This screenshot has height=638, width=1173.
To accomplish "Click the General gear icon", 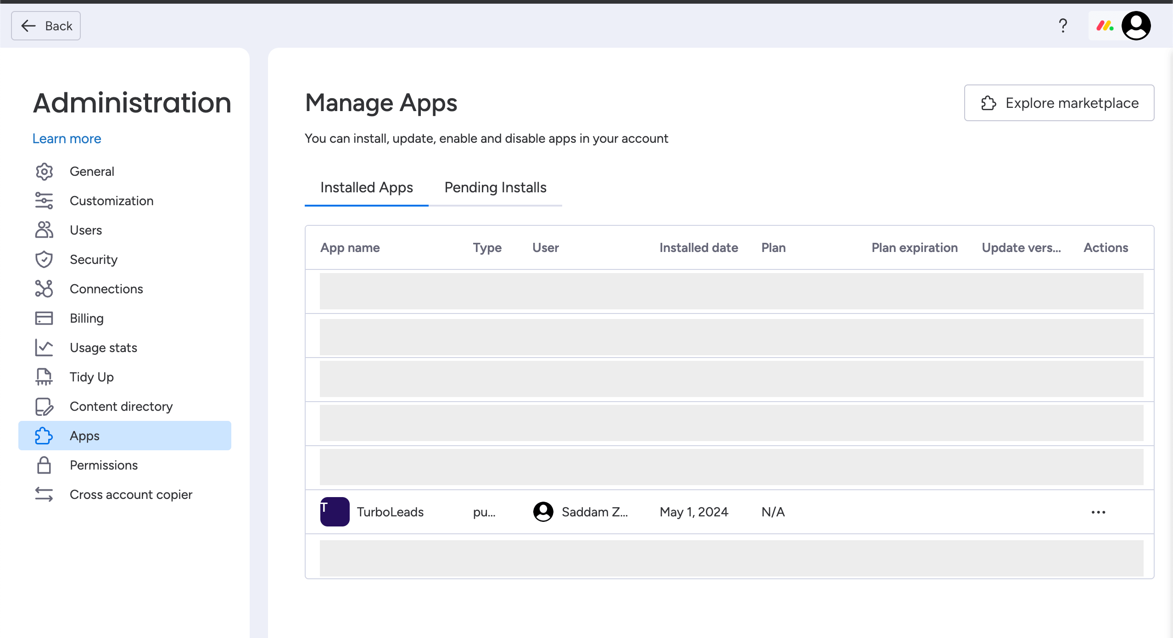I will (44, 172).
